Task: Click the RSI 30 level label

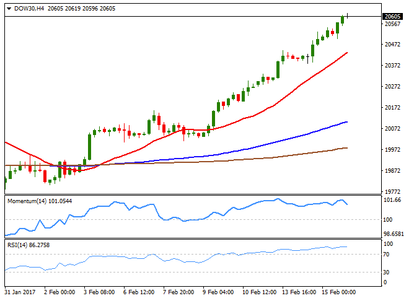Action: (386, 273)
